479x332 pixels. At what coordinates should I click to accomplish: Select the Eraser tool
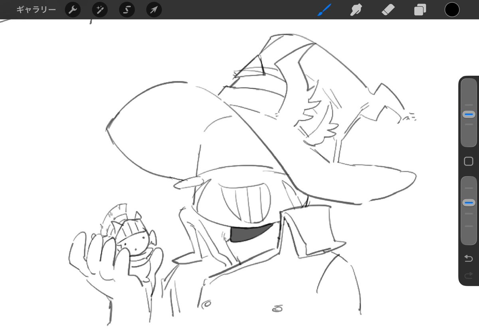pyautogui.click(x=388, y=10)
